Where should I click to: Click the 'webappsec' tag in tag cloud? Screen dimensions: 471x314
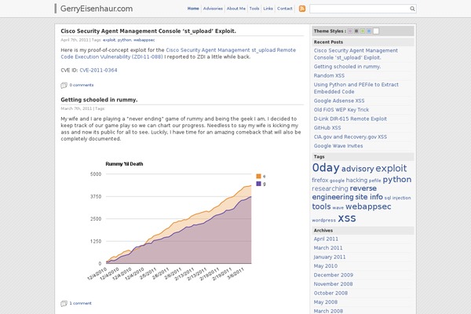click(x=368, y=206)
